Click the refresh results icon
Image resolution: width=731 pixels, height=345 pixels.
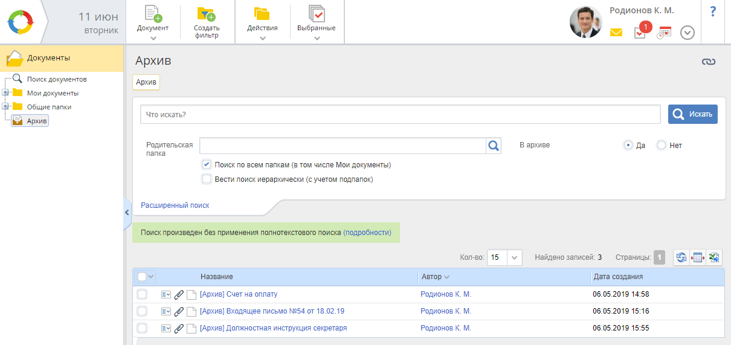coord(681,257)
